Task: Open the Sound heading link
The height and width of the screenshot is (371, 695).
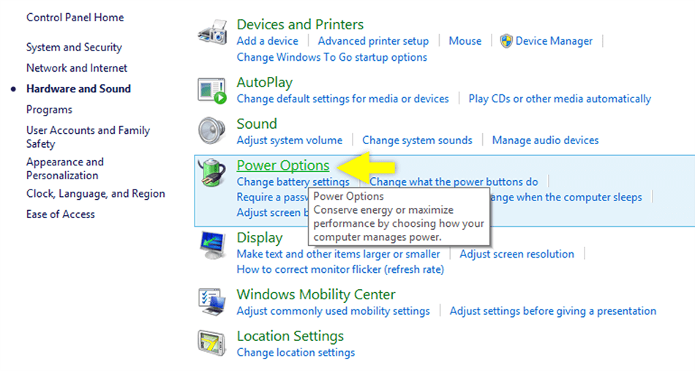Action: (x=257, y=124)
